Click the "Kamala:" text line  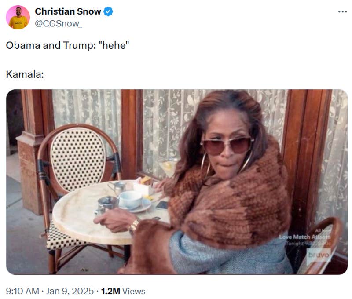pyautogui.click(x=25, y=75)
